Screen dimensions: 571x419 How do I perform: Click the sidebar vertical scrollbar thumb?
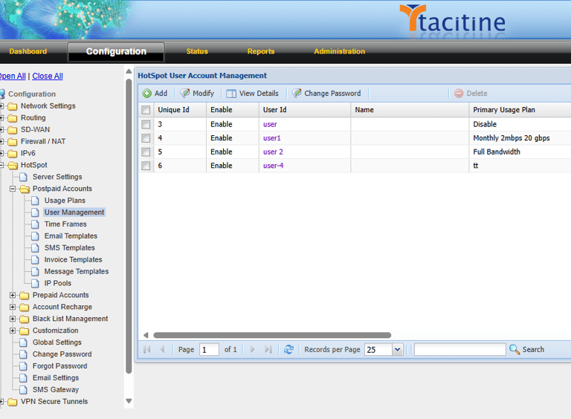click(x=129, y=226)
